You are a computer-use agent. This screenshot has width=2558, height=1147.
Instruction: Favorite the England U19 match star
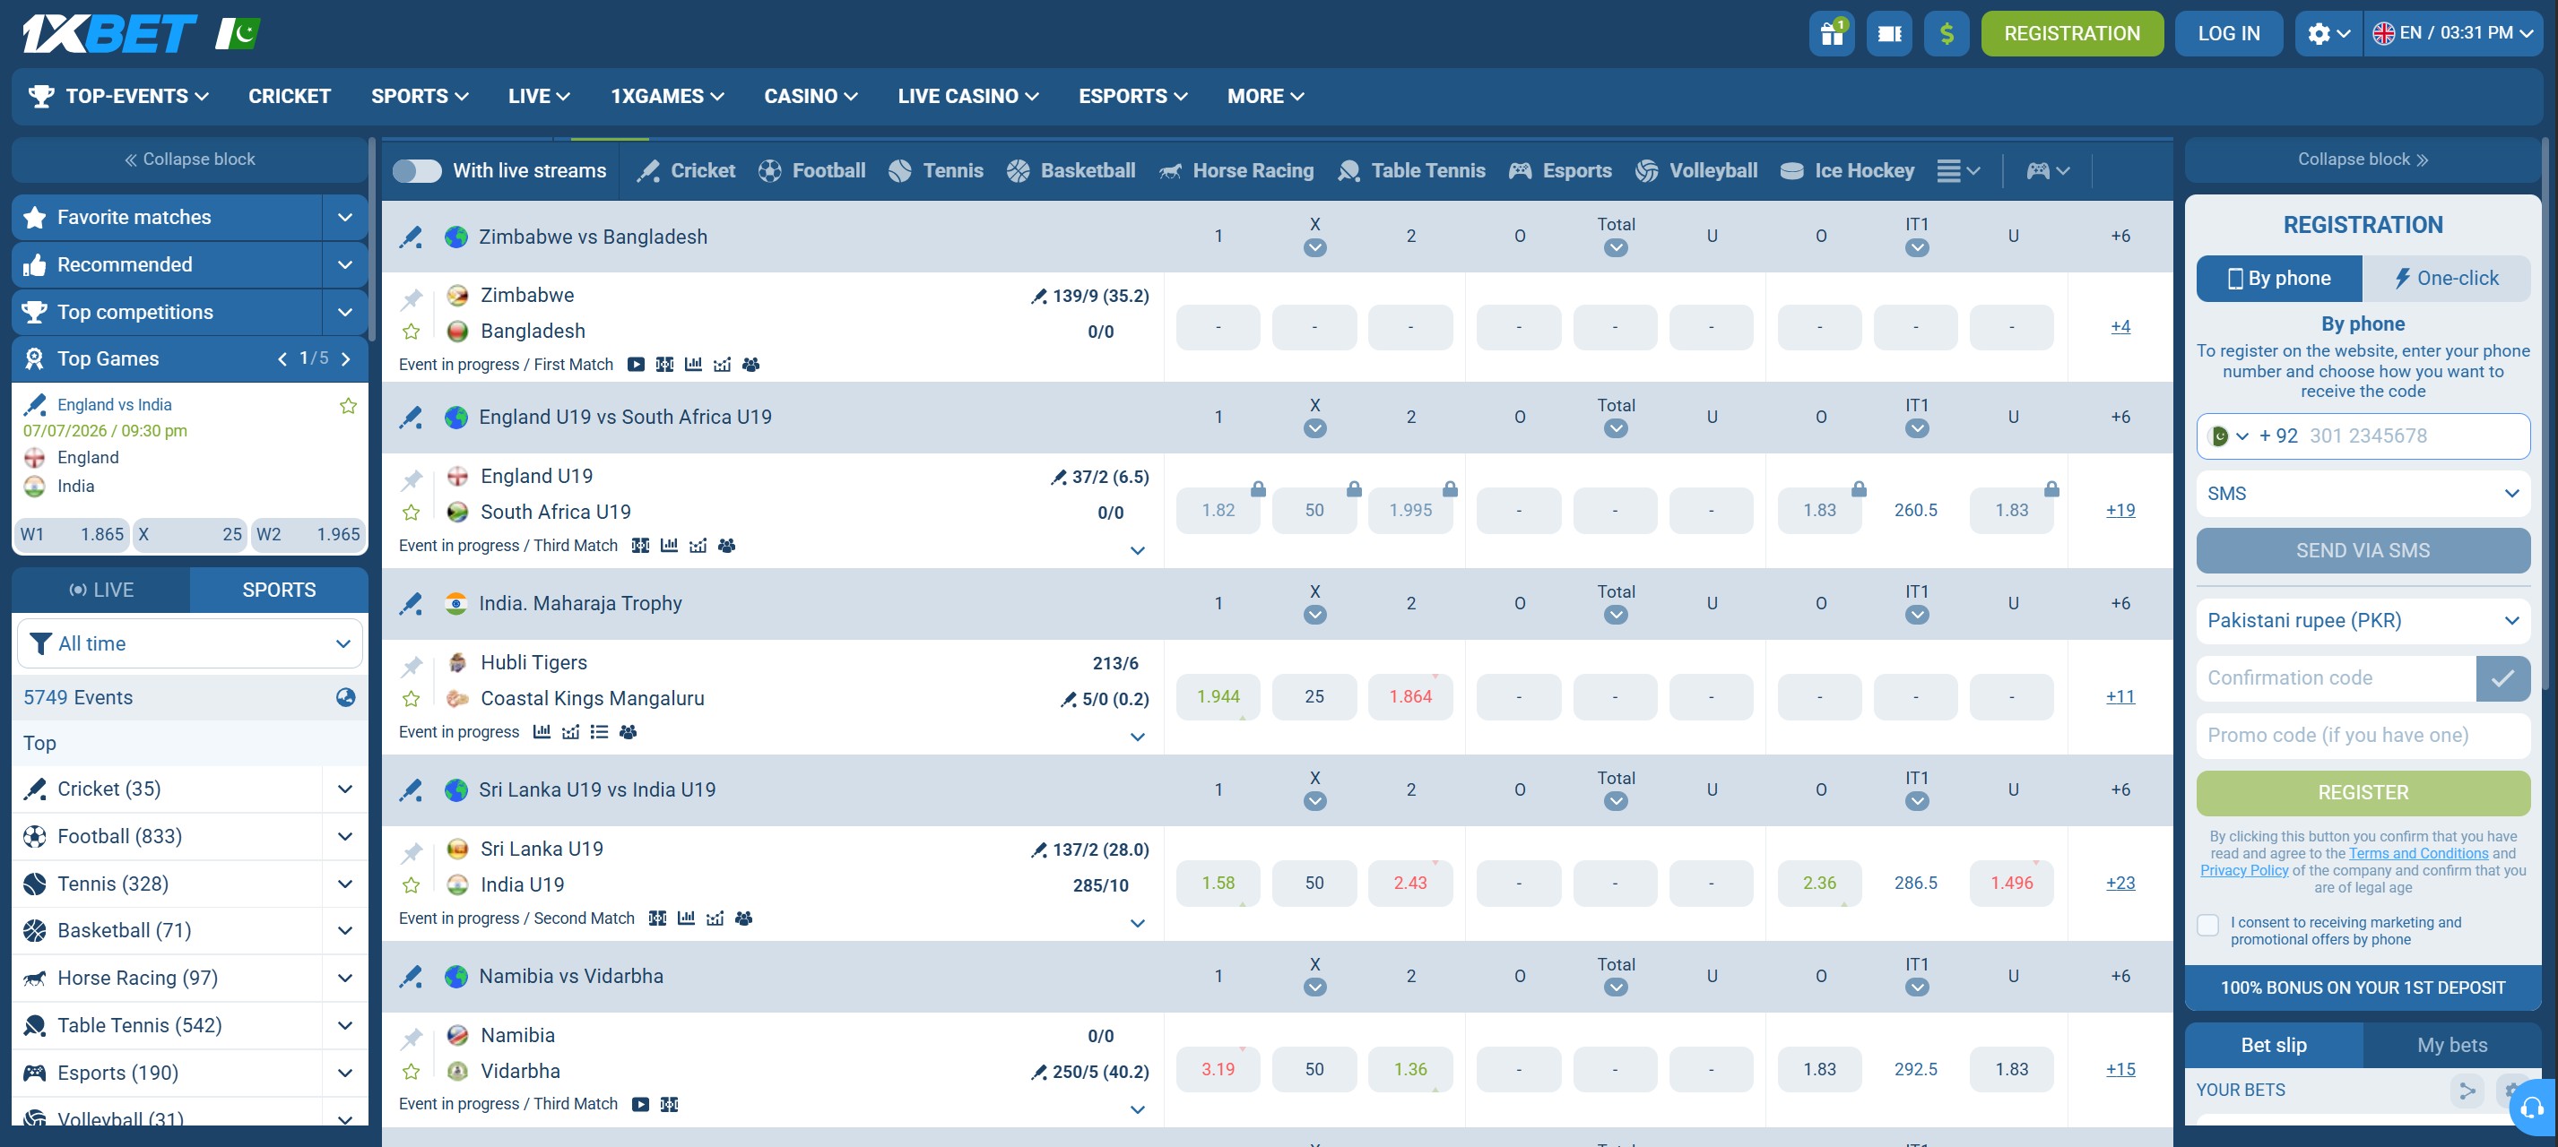click(x=412, y=513)
